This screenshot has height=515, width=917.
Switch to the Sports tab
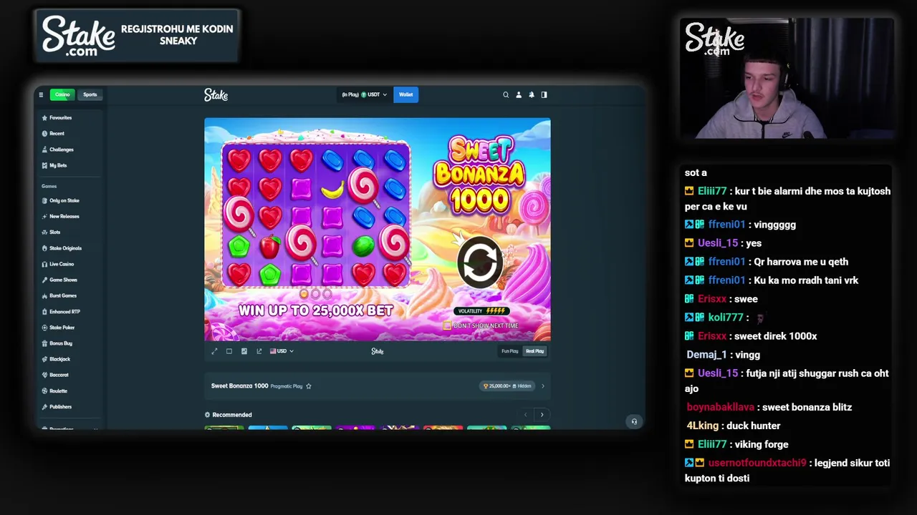pyautogui.click(x=90, y=94)
